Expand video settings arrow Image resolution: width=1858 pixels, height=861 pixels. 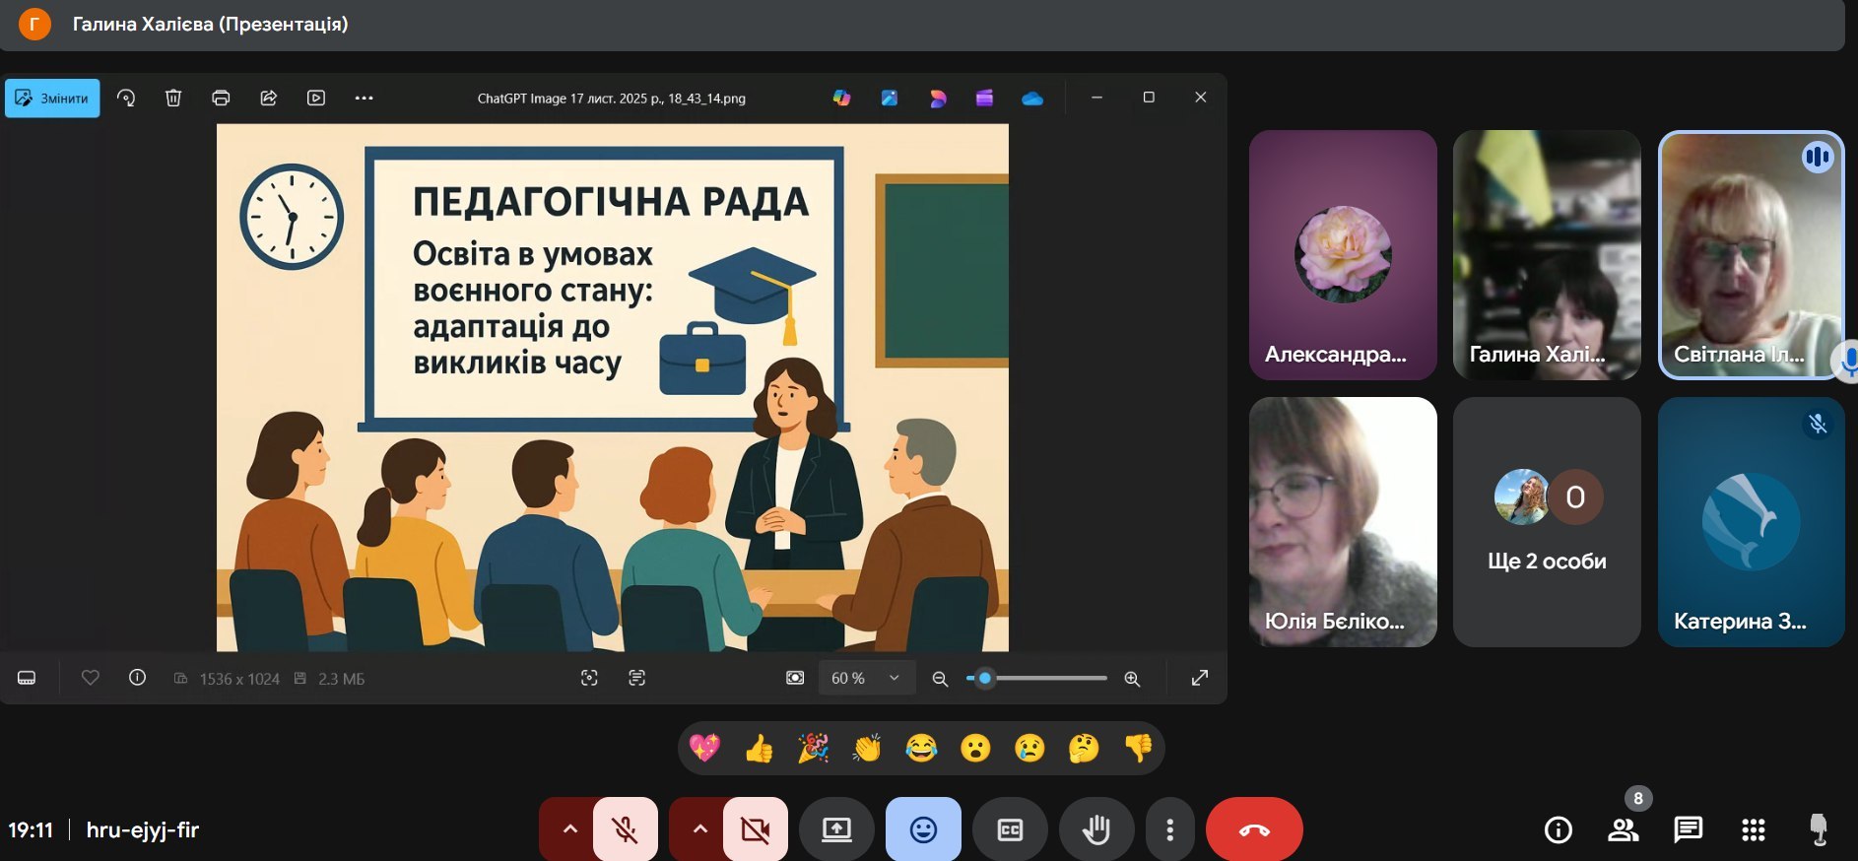pos(699,829)
